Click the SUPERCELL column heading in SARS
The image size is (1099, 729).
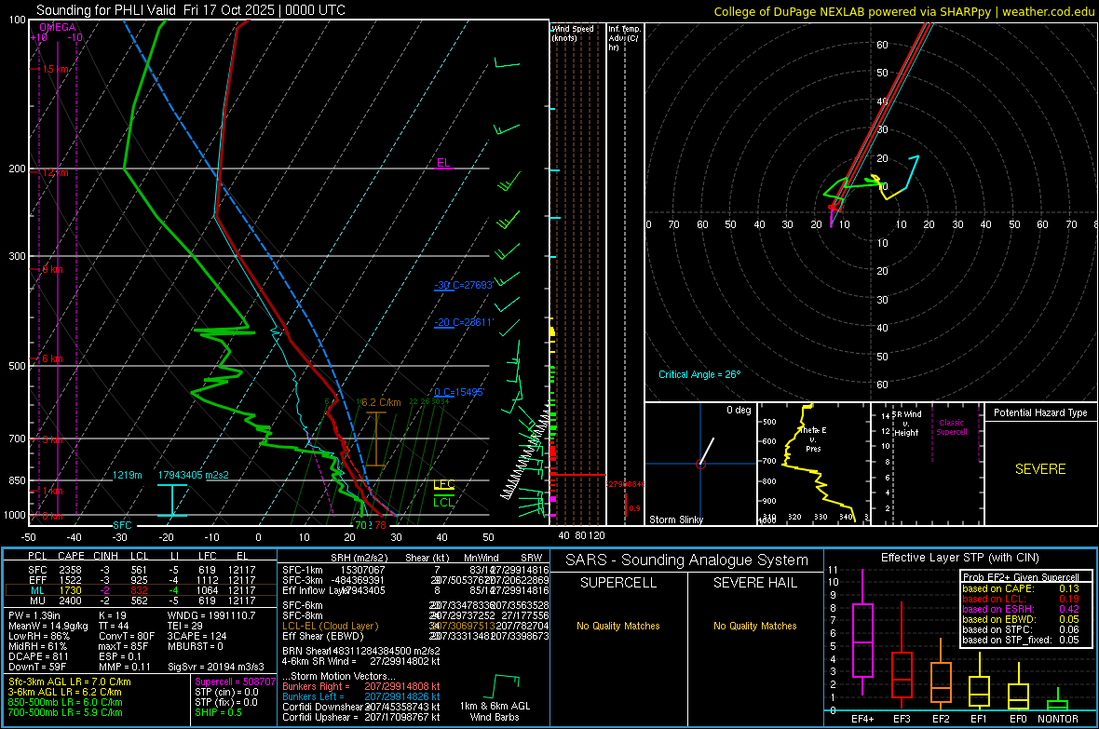pos(618,583)
